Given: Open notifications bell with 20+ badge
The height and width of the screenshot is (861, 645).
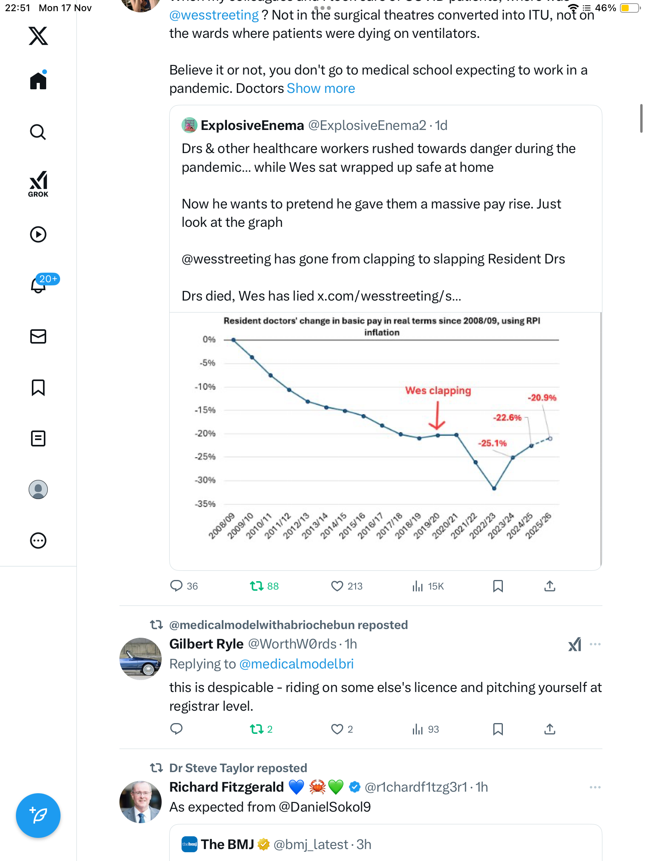Looking at the screenshot, I should (39, 285).
